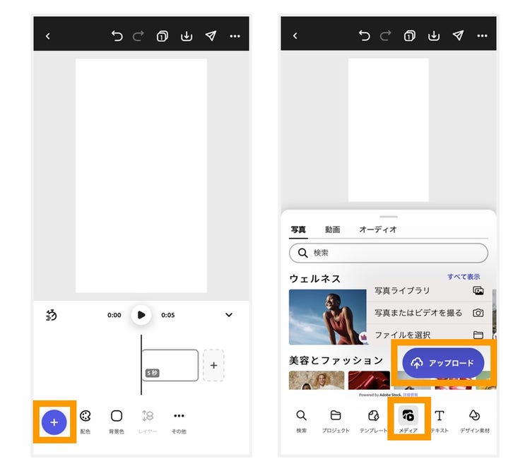Switch to the オーディオ tab
Viewport: 530px width, 471px height.
click(x=378, y=229)
